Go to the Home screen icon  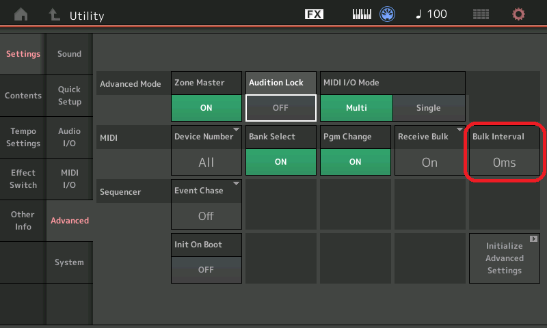pos(21,14)
